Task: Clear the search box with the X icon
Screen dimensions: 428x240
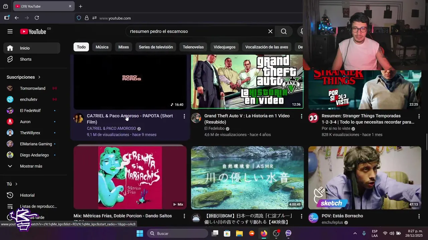Action: (x=270, y=31)
